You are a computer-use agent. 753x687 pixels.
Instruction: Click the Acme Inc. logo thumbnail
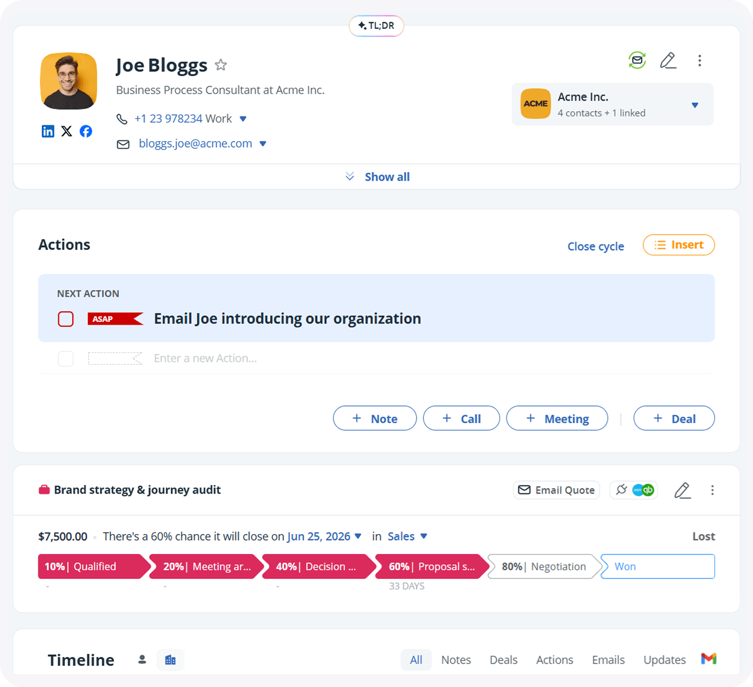(x=536, y=104)
